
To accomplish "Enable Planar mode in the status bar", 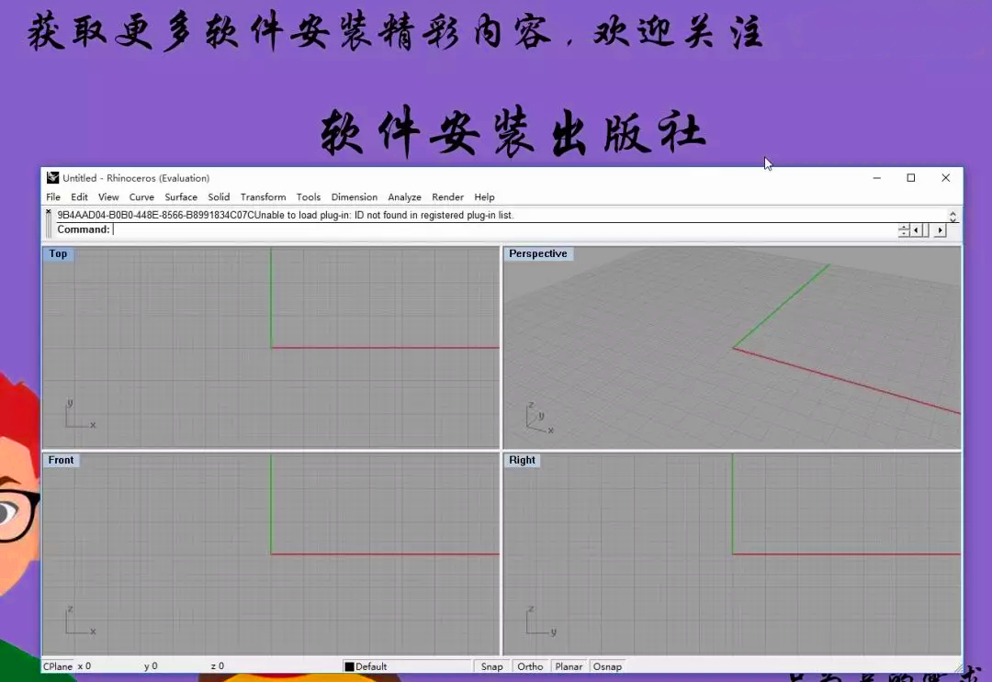I will tap(569, 666).
